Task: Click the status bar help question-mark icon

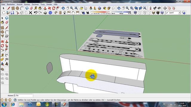Action: click(15, 100)
